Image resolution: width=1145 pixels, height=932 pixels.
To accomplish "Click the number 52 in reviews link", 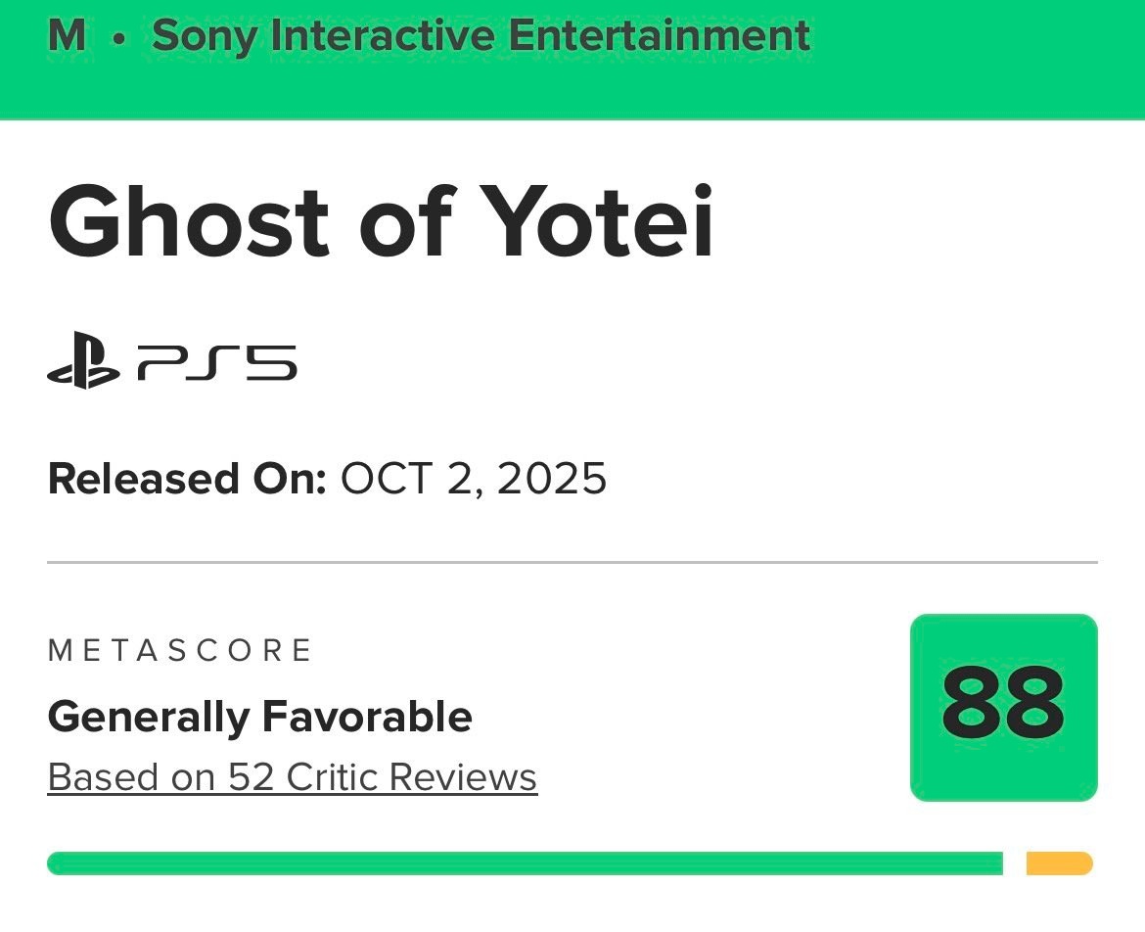I will pyautogui.click(x=250, y=777).
